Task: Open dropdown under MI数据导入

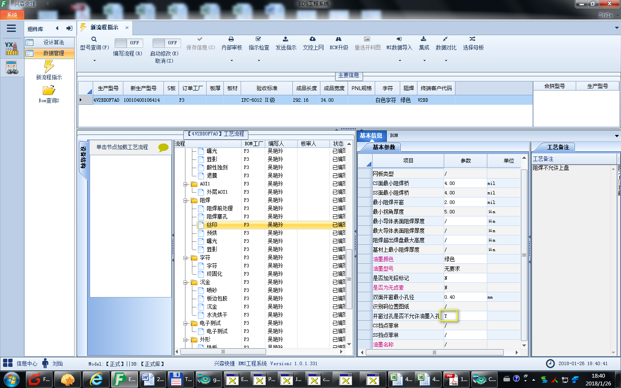Action: [400, 61]
